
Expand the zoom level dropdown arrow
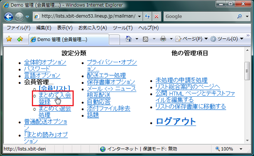241,149
